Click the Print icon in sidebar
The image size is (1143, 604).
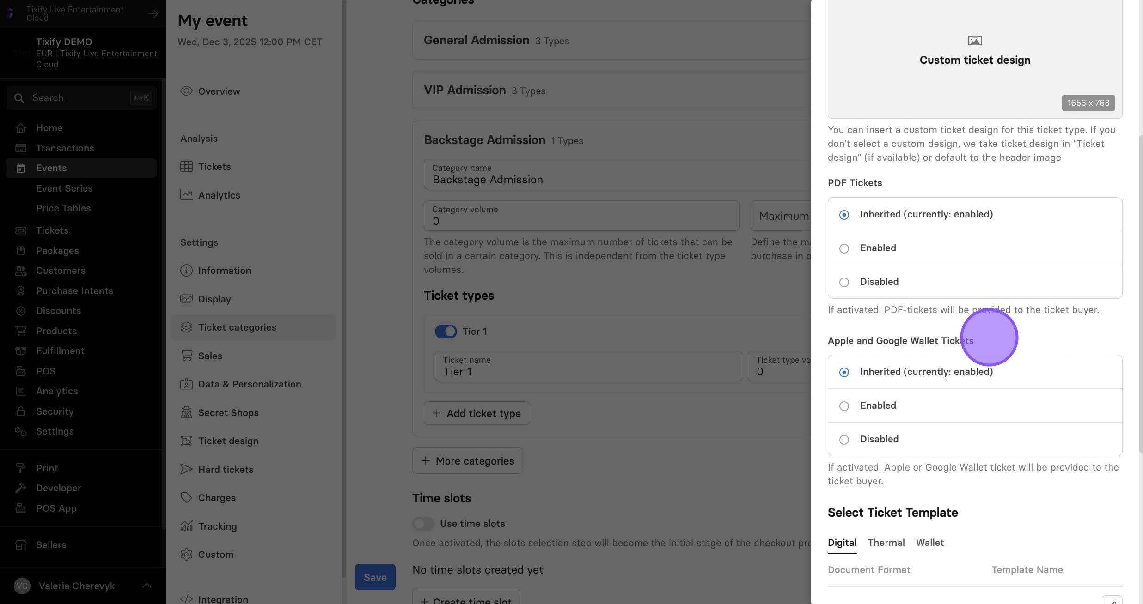pyautogui.click(x=20, y=468)
